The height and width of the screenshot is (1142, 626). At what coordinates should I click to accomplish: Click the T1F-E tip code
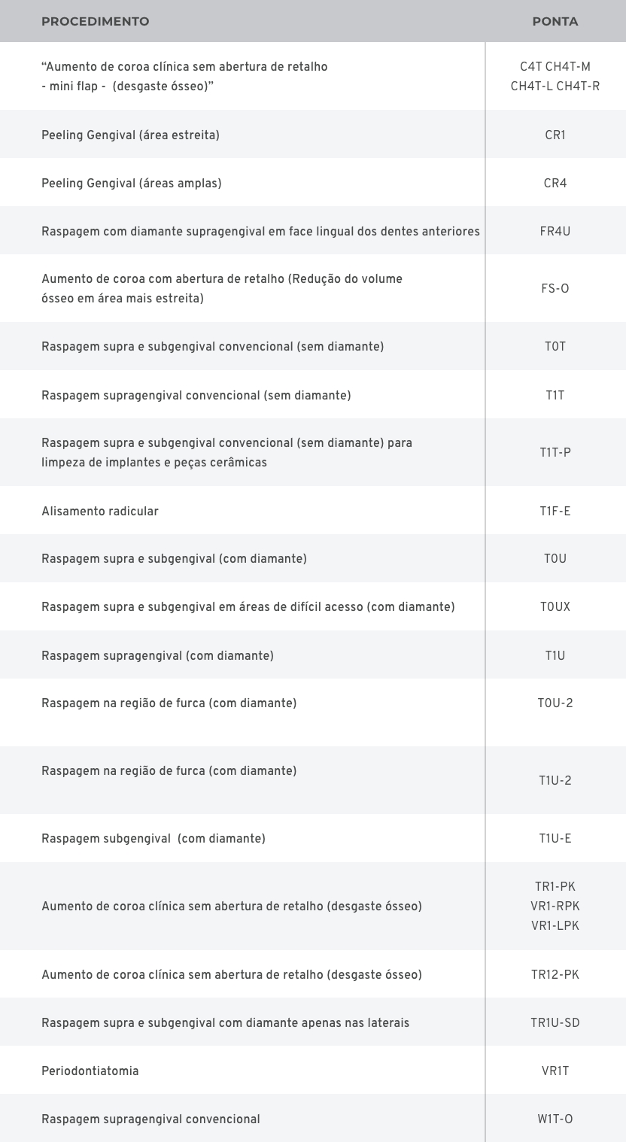click(555, 512)
